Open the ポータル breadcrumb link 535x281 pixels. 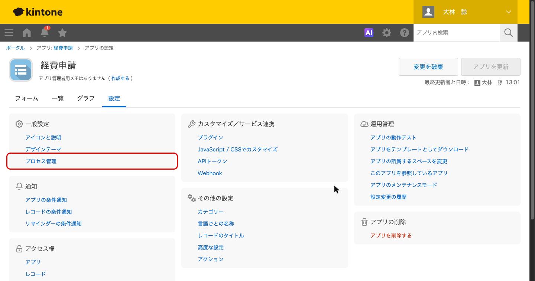(x=15, y=48)
